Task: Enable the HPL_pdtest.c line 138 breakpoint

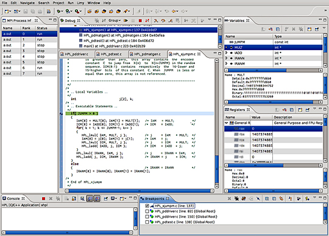Action: coord(147,222)
